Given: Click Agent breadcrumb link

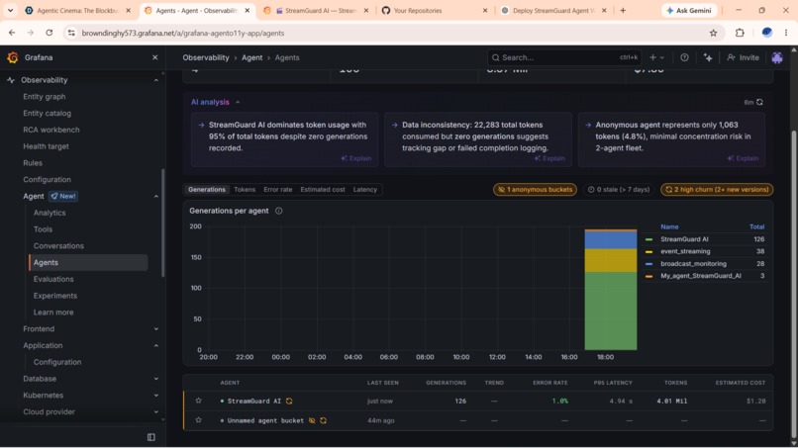Looking at the screenshot, I should (x=251, y=57).
